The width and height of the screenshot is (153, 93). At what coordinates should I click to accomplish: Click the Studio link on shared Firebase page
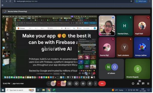(80, 28)
